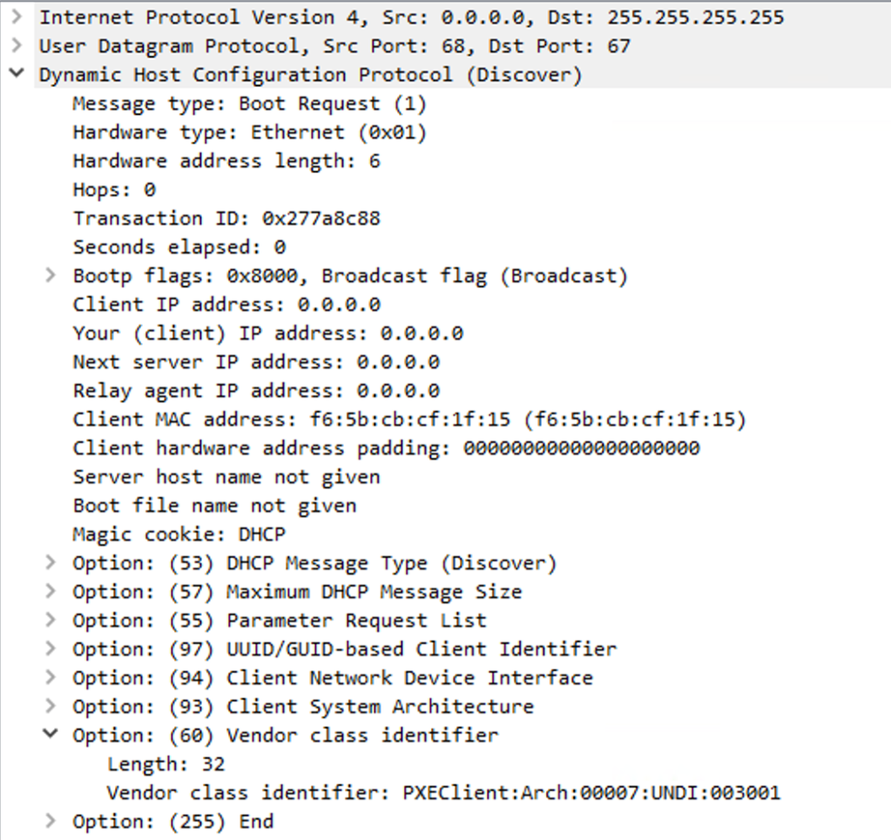Expand Option 53 DHCP Message Type

pyautogui.click(x=51, y=563)
